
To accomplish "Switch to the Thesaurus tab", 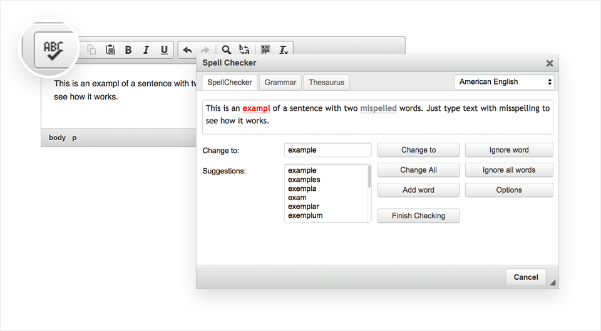I will [x=327, y=83].
